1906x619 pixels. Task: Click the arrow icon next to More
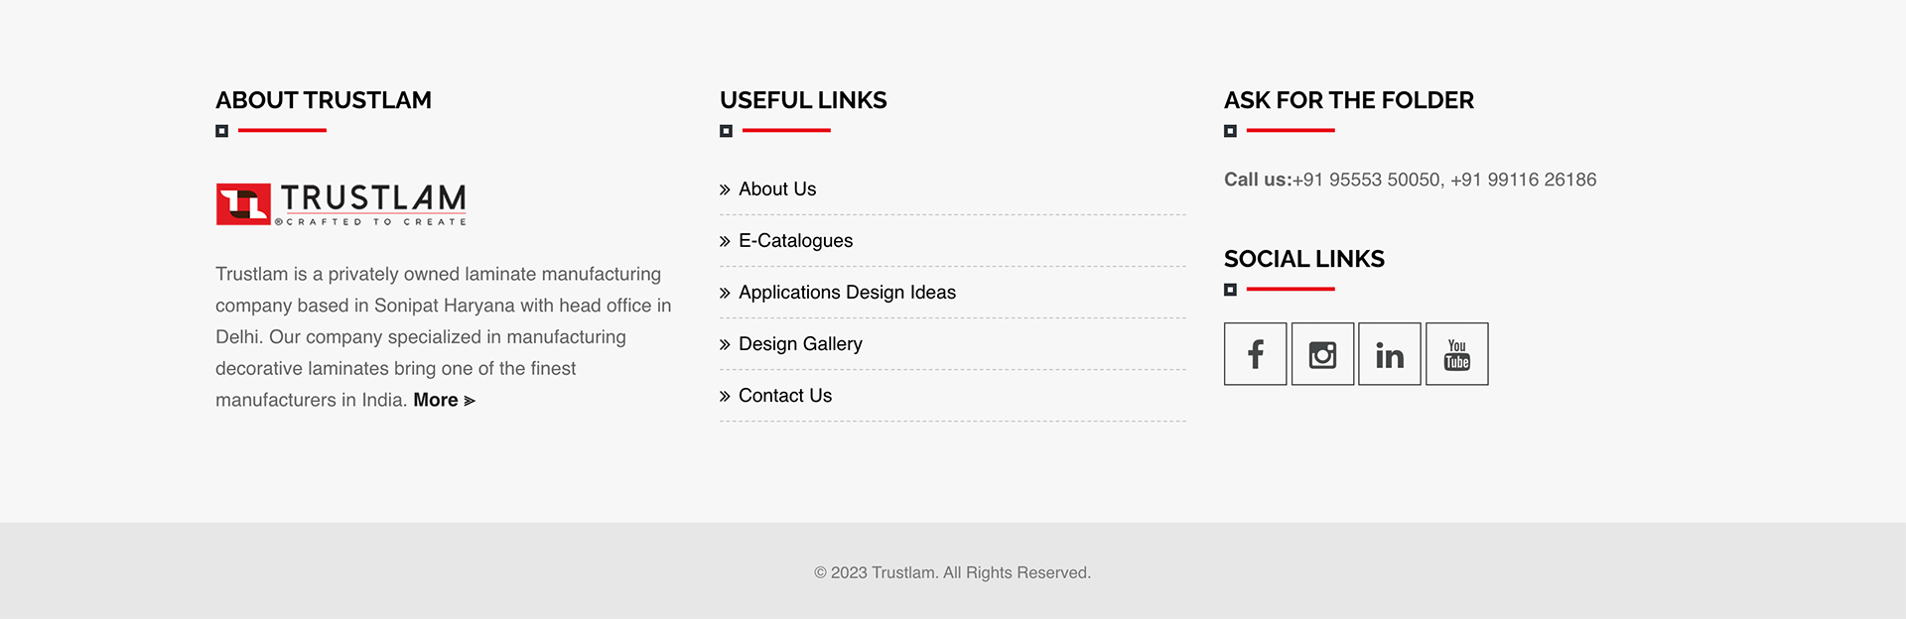pos(470,401)
